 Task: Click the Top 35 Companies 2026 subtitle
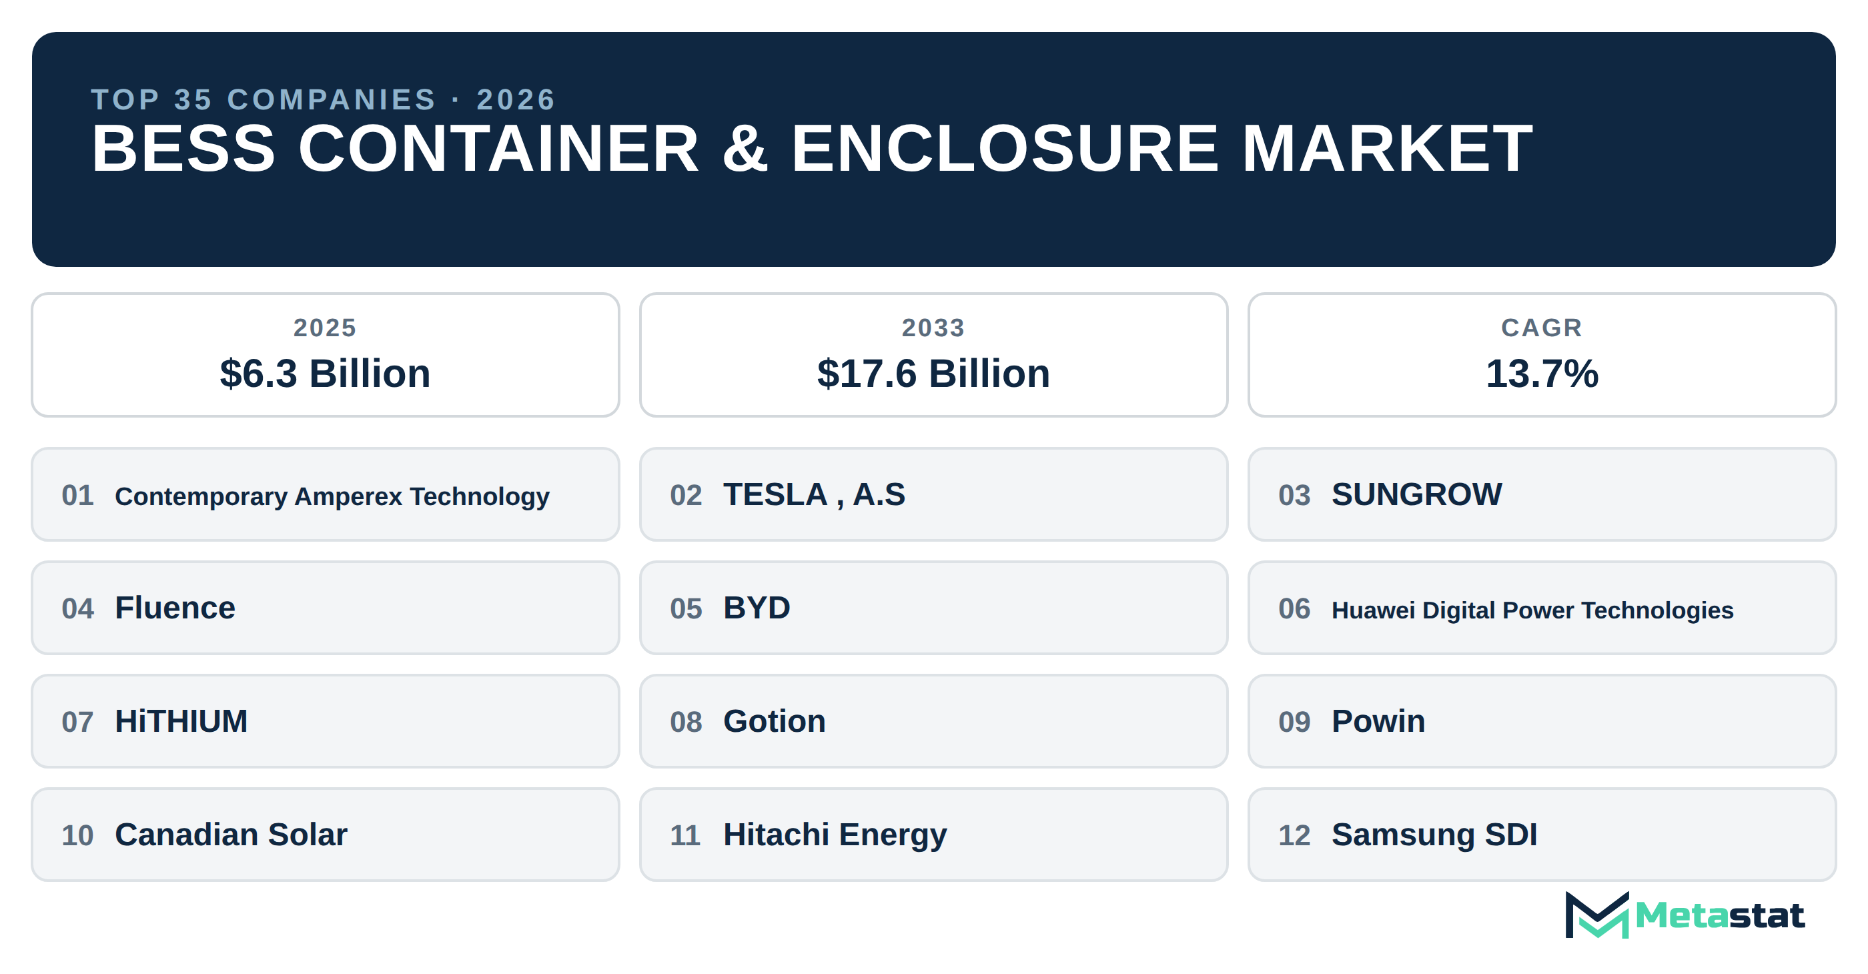324,99
